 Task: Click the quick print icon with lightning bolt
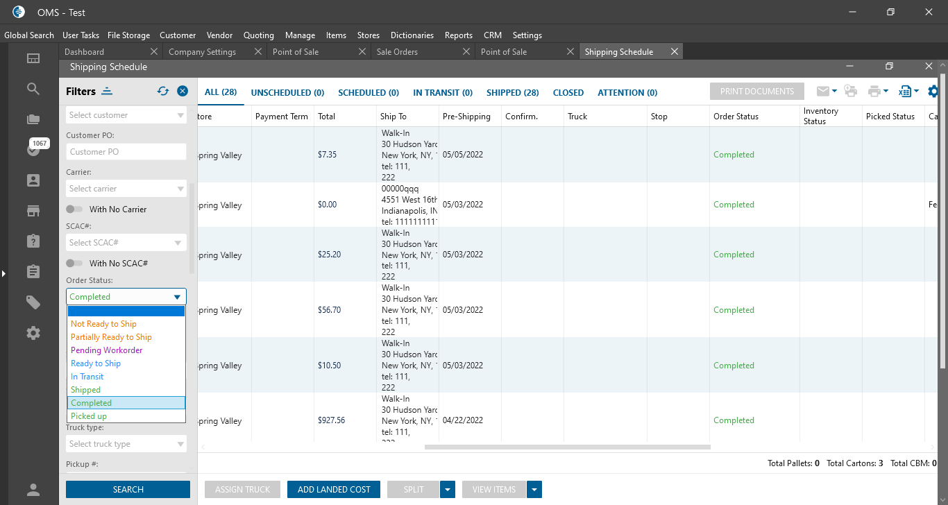pyautogui.click(x=850, y=91)
